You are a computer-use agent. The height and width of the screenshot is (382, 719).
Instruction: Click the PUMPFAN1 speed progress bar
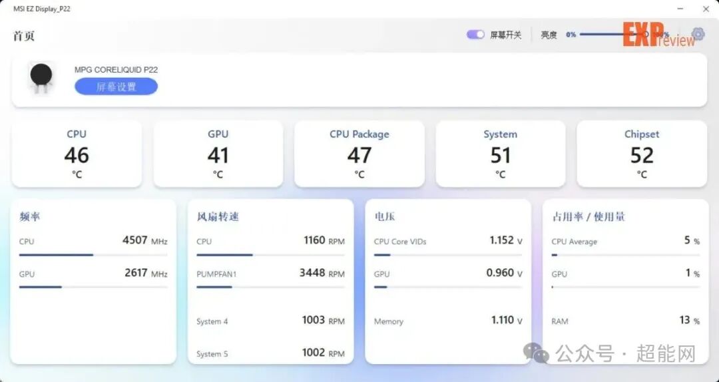click(x=270, y=287)
